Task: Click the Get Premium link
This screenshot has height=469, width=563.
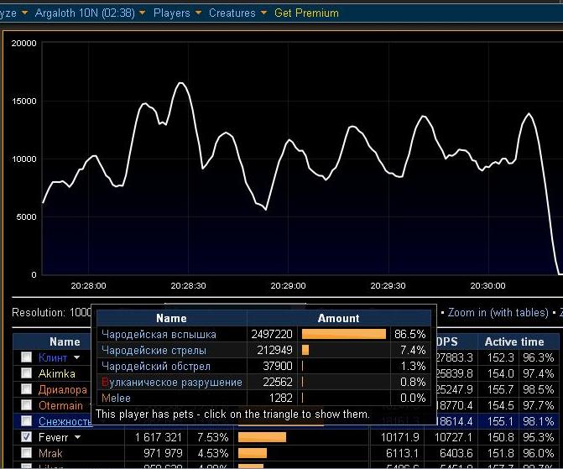Action: [306, 13]
